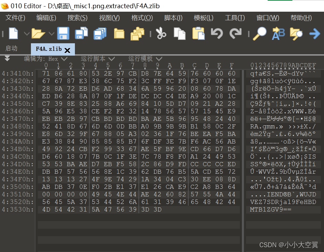Click the New File icon

[13, 33]
